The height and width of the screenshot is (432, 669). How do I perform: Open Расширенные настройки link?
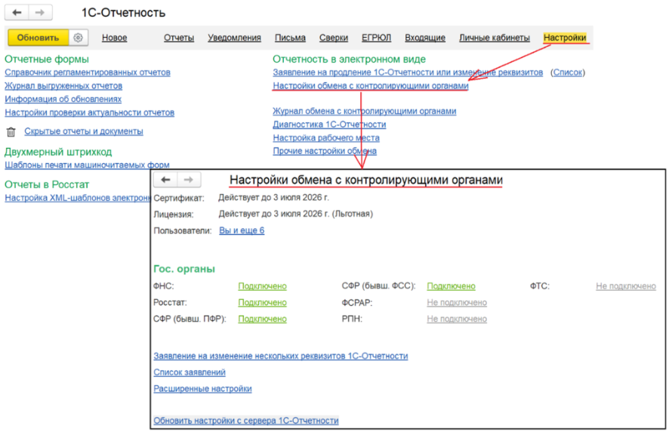[202, 389]
